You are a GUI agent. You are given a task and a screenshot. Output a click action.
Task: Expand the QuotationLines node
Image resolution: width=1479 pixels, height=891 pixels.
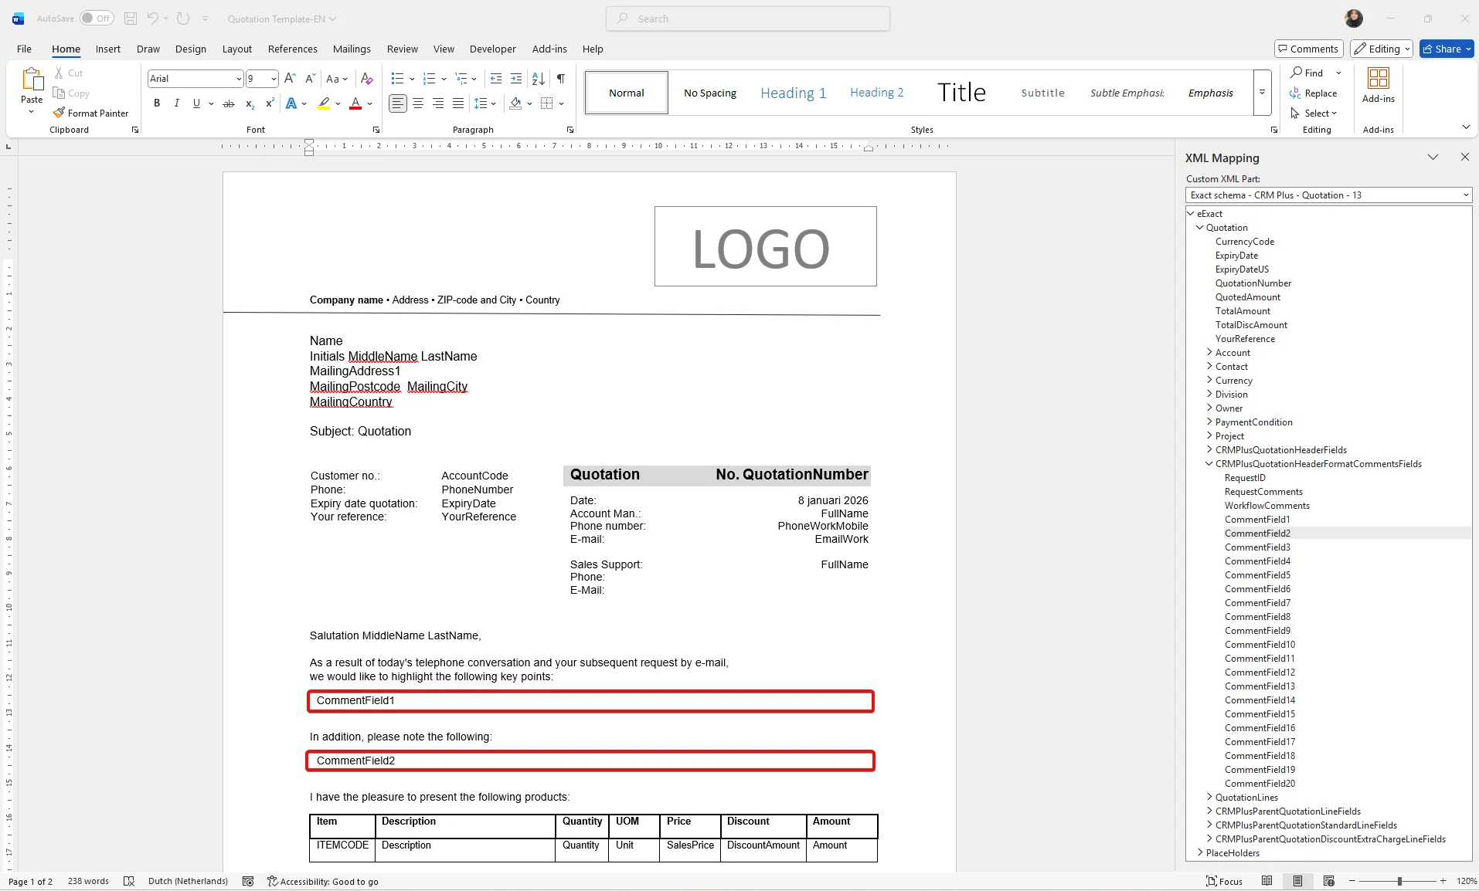coord(1209,798)
